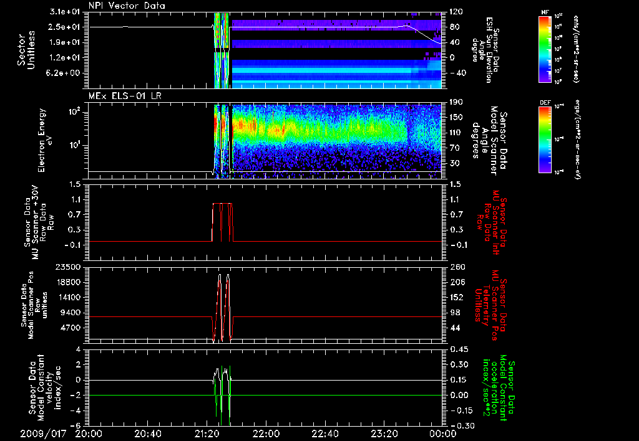639x441 pixels.
Task: Click the 'Model Scanner Pos Raw unitless' axis label
Action: [34, 305]
